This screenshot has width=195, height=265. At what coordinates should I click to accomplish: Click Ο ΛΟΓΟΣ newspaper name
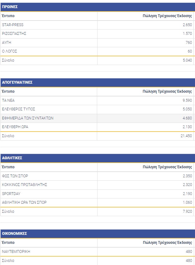tap(10, 51)
